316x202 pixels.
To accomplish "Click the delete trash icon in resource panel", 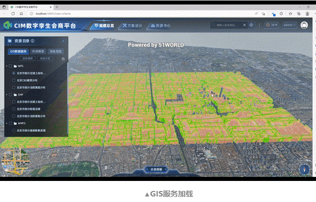I will [x=63, y=59].
